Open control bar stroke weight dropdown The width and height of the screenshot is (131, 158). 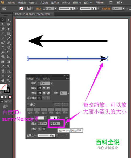56,9
